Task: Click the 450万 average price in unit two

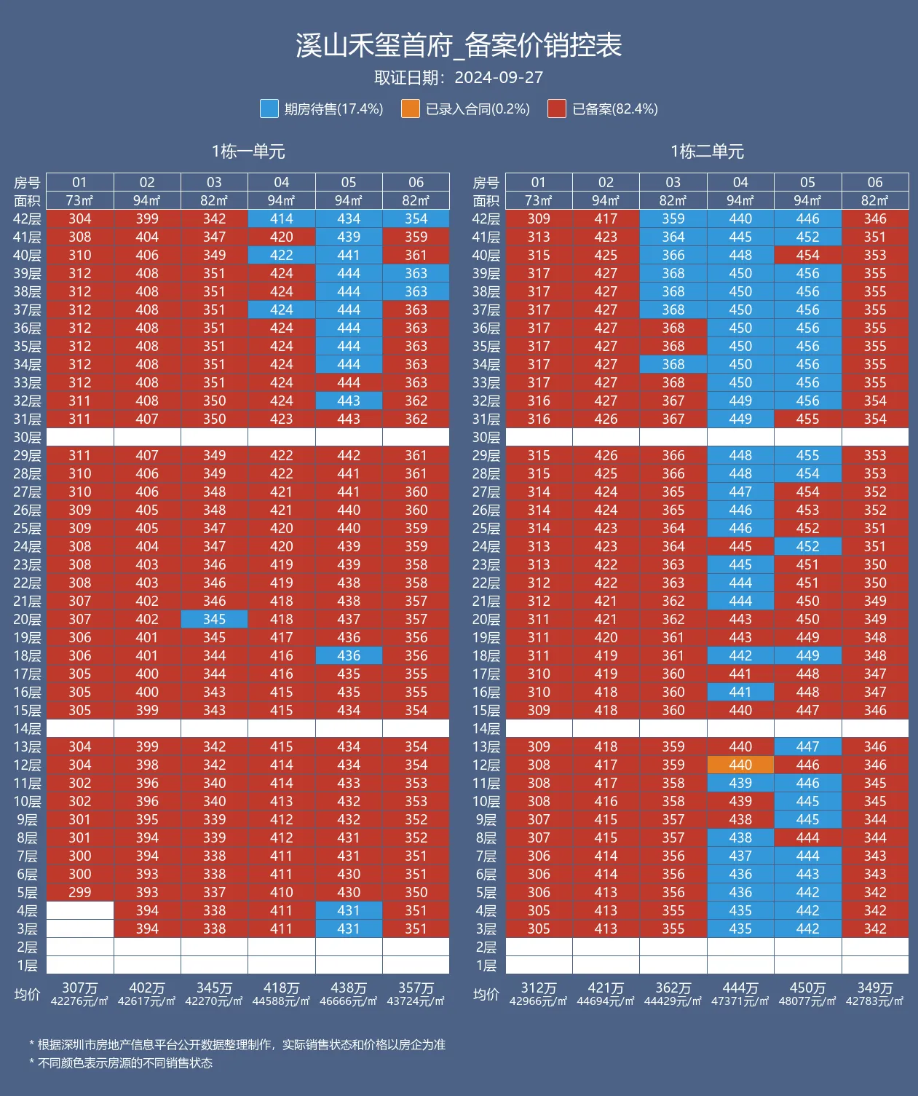Action: (807, 988)
